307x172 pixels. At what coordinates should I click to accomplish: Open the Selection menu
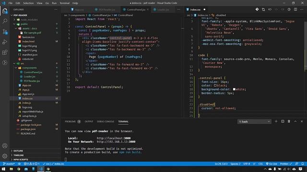point(28,3)
